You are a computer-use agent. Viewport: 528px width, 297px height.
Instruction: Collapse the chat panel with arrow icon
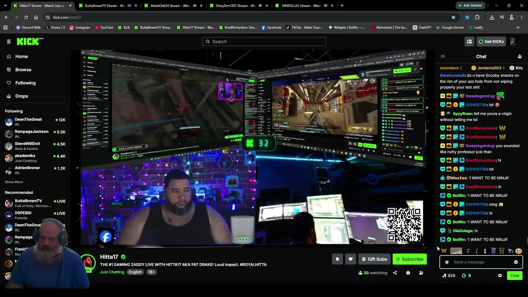click(x=443, y=57)
